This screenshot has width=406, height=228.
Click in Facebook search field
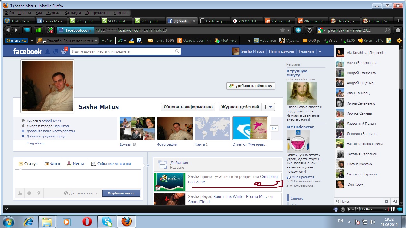point(122,51)
